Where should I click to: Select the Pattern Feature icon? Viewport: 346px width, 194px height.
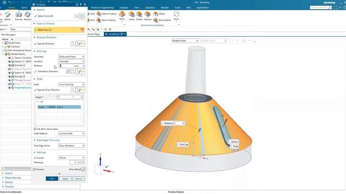coord(99,14)
